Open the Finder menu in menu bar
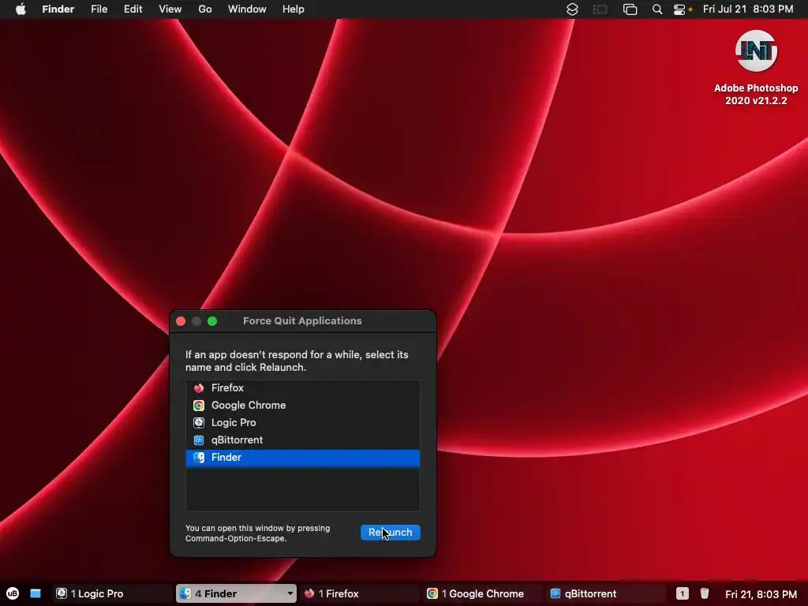The width and height of the screenshot is (808, 606). 58,9
